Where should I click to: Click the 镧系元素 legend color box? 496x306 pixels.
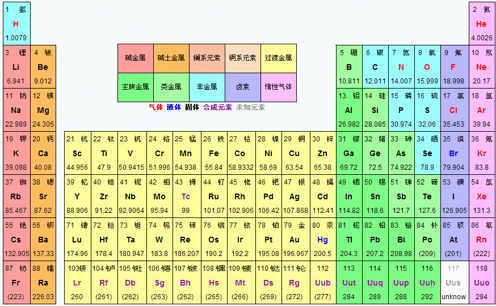click(x=207, y=58)
